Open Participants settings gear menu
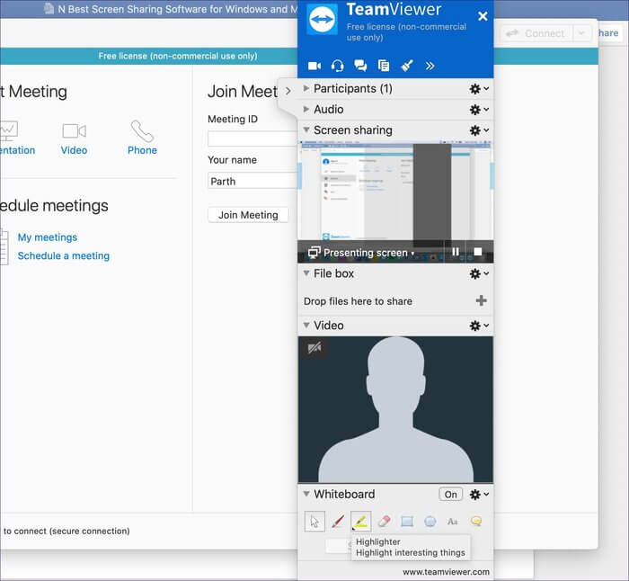The width and height of the screenshot is (629, 581). (479, 89)
